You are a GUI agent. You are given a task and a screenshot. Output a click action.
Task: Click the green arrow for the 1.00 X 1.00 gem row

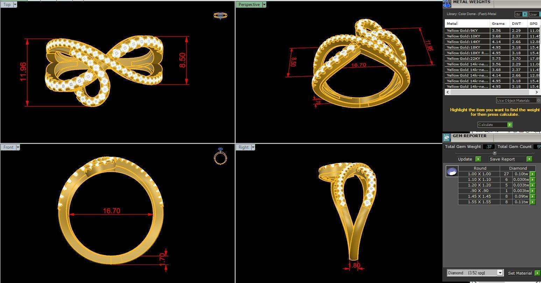tap(533, 174)
